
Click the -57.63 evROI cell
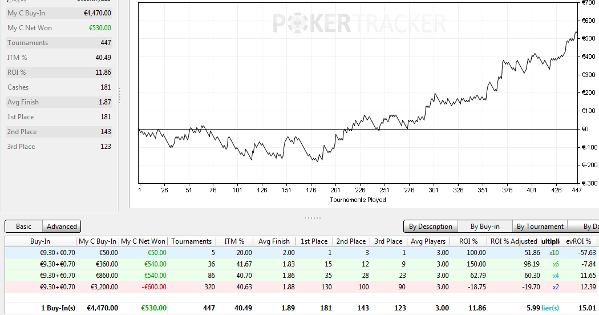tap(587, 253)
